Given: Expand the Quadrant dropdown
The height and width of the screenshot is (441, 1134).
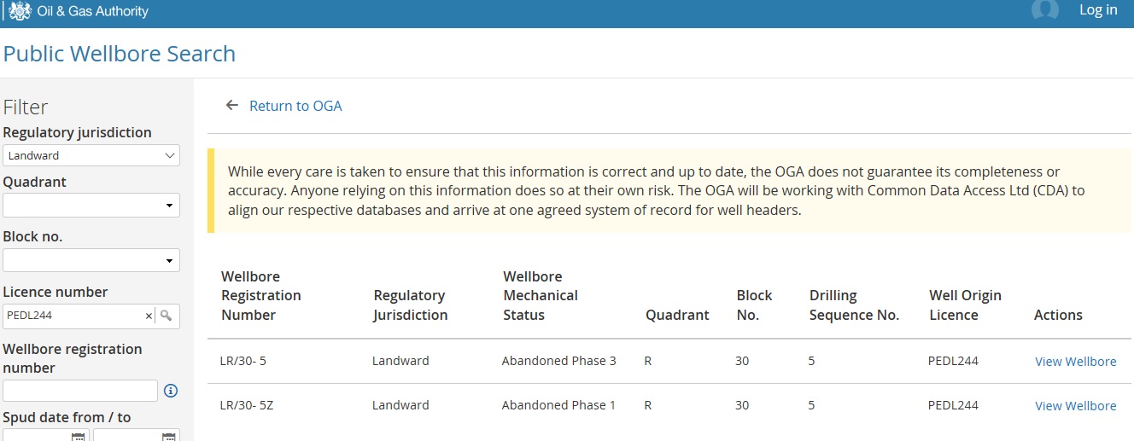Looking at the screenshot, I should pos(91,205).
